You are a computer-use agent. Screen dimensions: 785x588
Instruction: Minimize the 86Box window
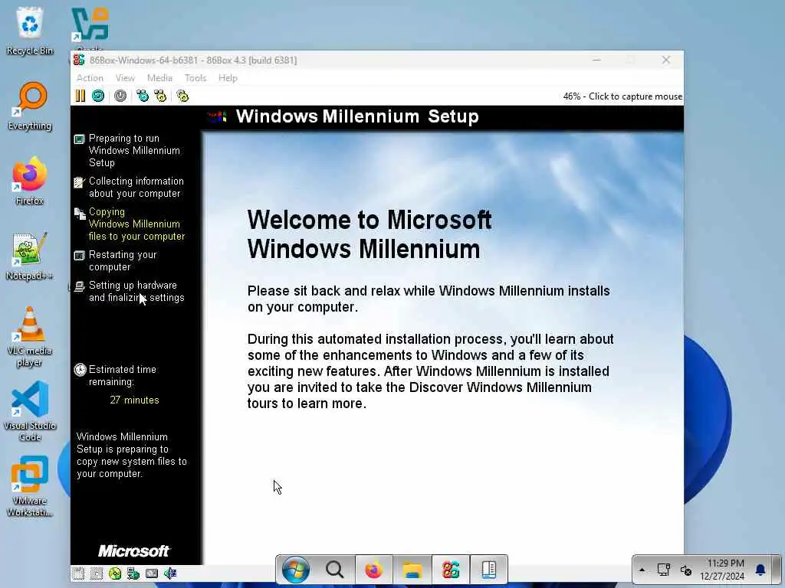click(596, 60)
